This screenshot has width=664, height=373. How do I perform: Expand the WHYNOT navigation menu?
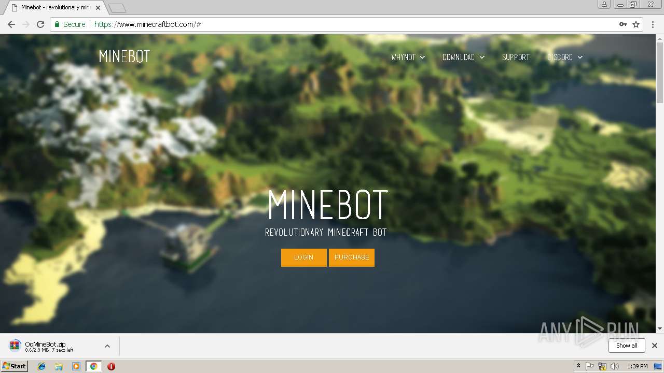[408, 57]
